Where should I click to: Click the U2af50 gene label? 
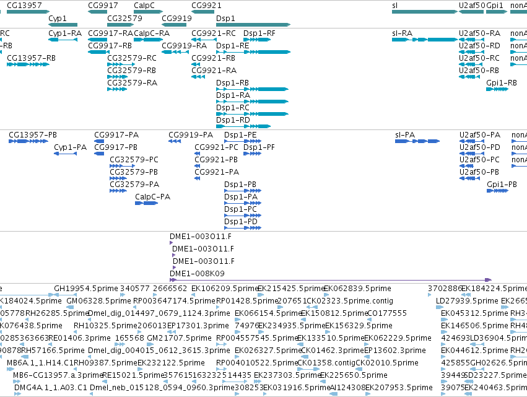[x=472, y=6]
